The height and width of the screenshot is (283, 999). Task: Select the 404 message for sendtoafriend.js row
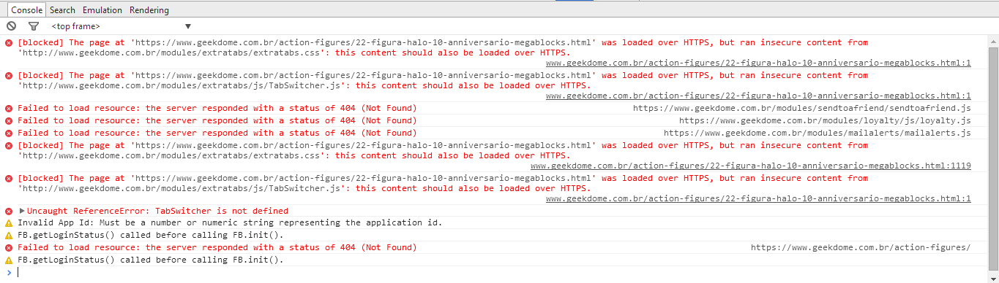217,109
